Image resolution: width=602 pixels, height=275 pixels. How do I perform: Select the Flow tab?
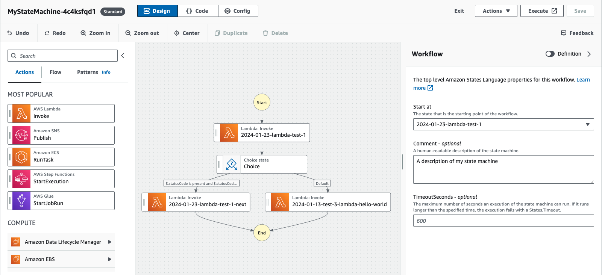click(x=55, y=72)
